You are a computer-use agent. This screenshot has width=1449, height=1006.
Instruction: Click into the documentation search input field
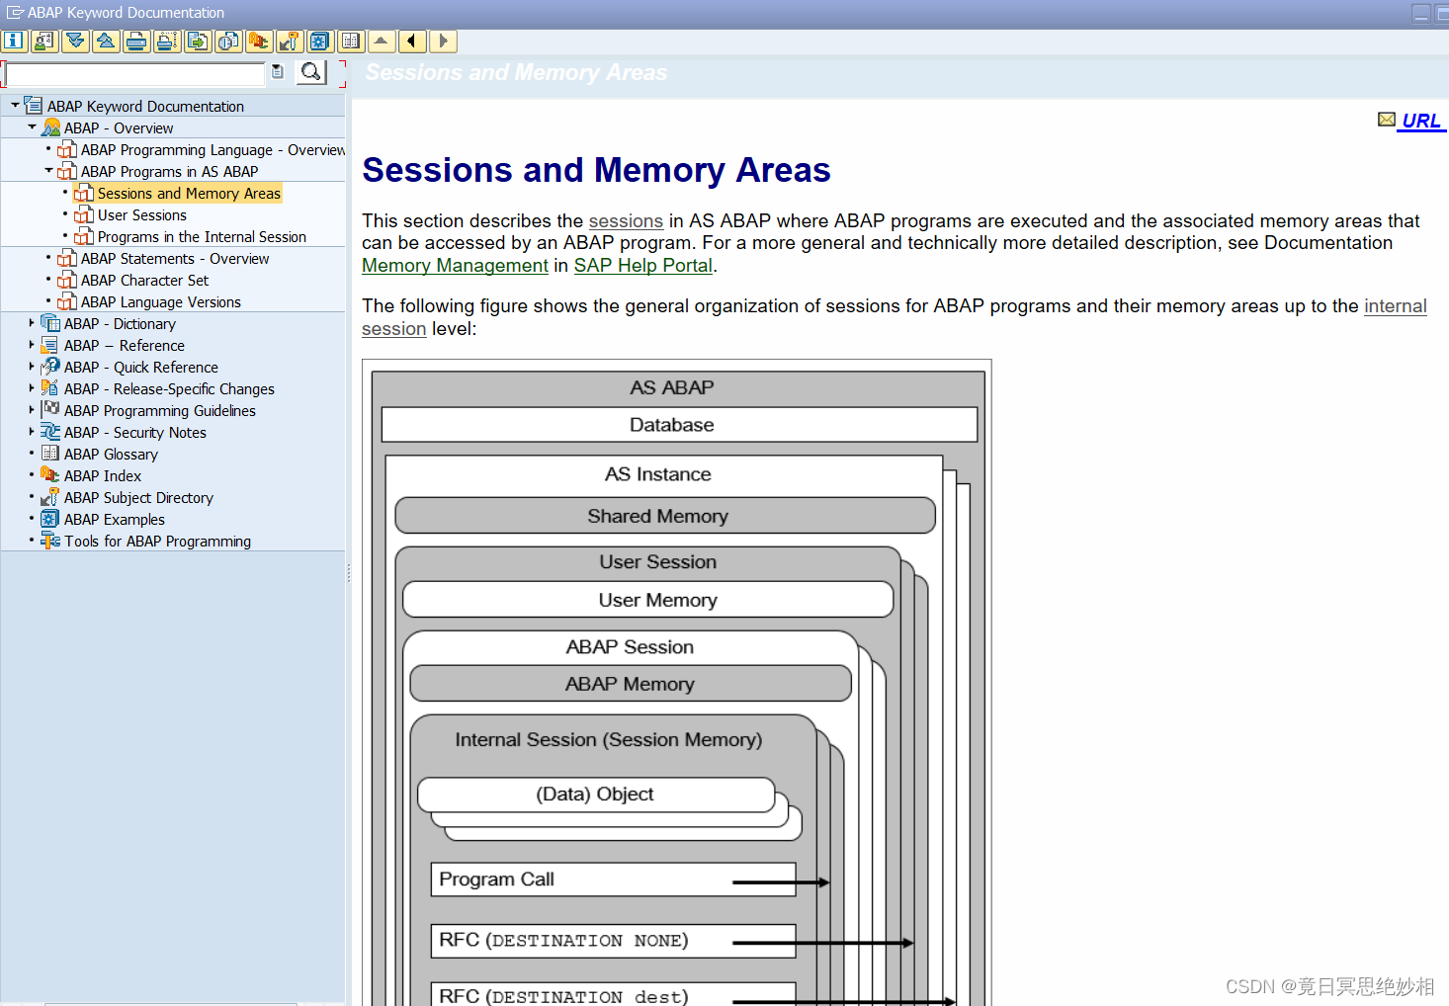tap(135, 74)
